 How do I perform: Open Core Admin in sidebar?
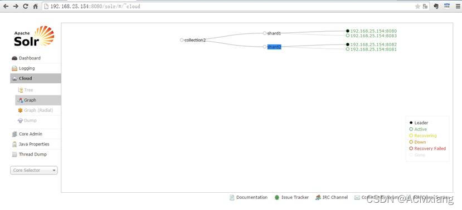pos(36,134)
